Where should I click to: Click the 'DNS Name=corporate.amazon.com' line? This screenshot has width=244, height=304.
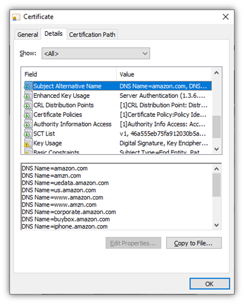click(x=69, y=212)
